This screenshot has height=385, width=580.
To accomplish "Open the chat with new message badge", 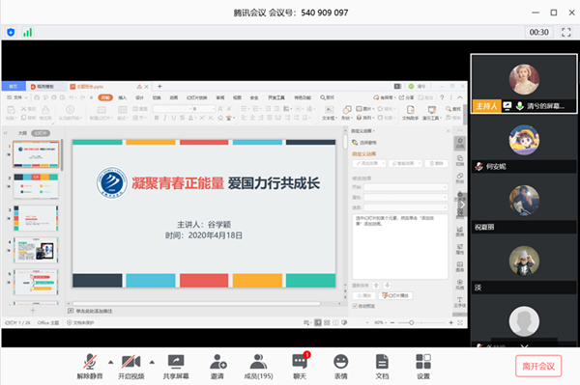I will click(x=300, y=366).
